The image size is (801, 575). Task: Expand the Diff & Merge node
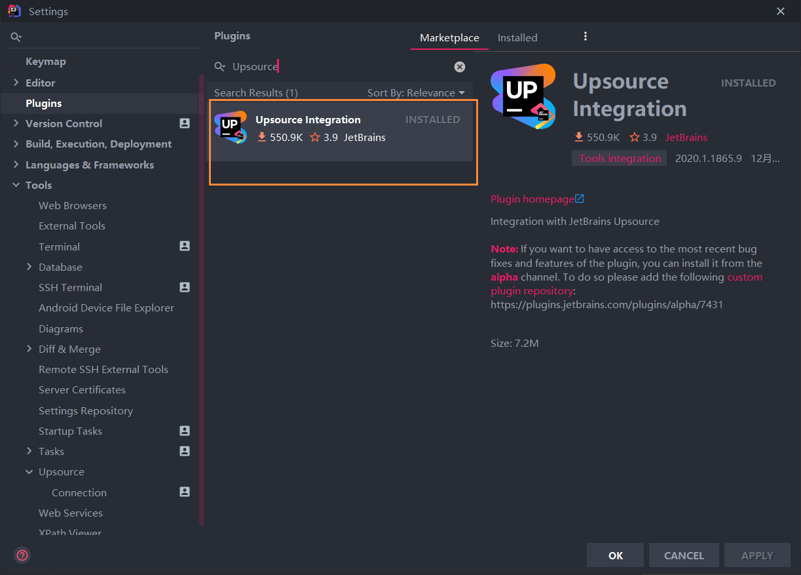tap(29, 349)
